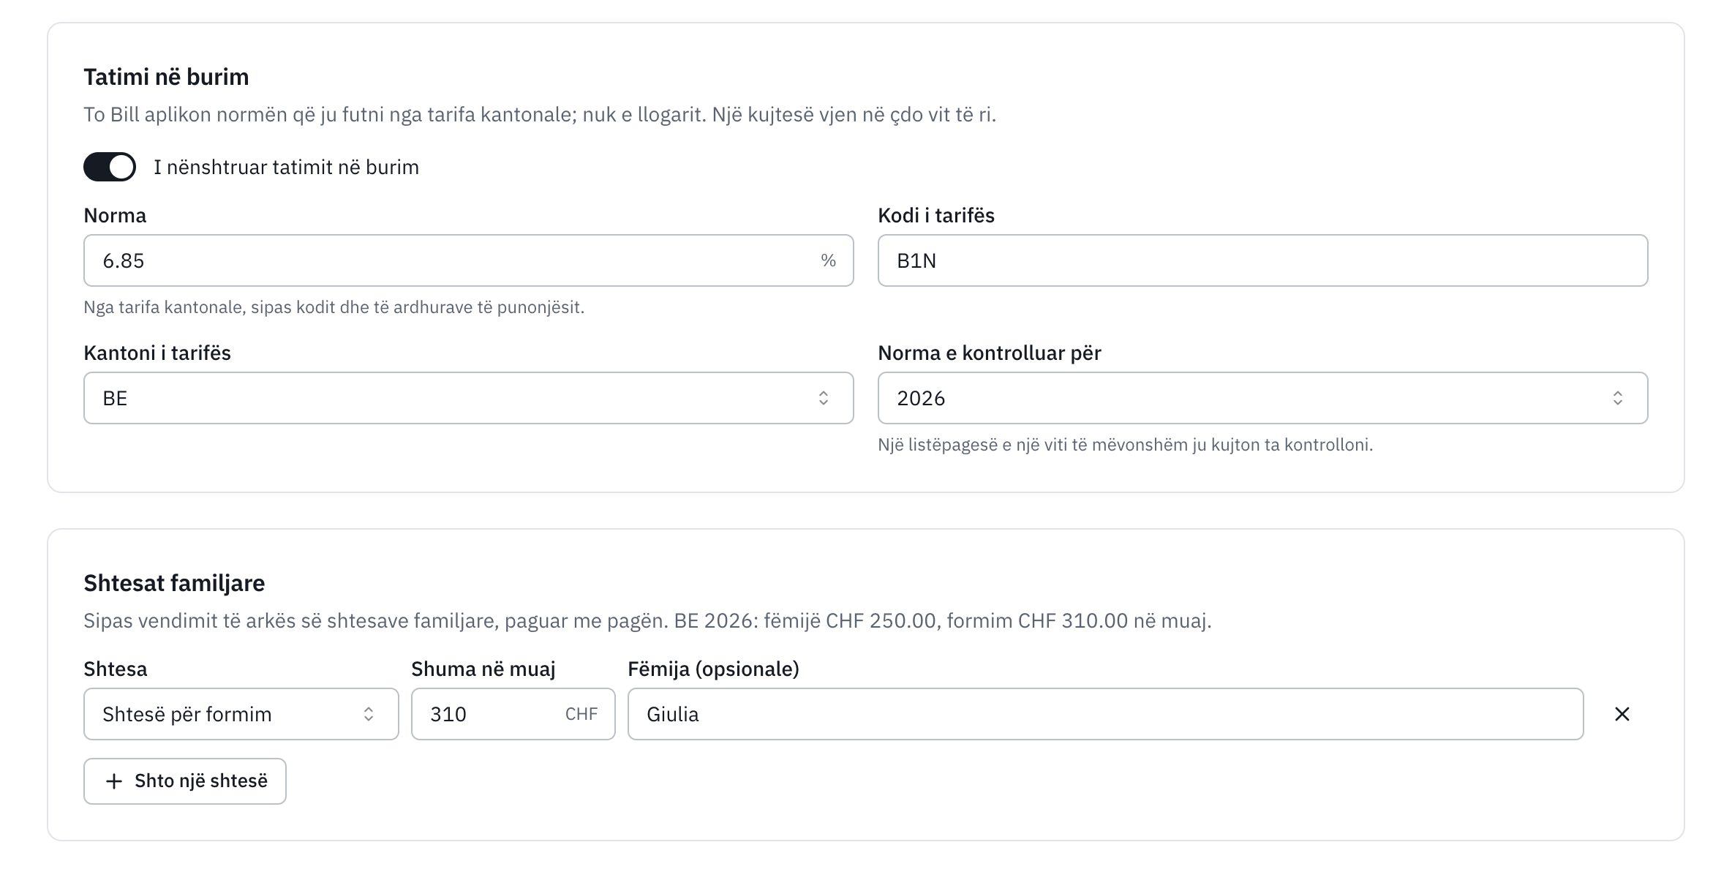
Task: Click the chevron icon in Kantoni i tarifës
Action: pyautogui.click(x=824, y=398)
